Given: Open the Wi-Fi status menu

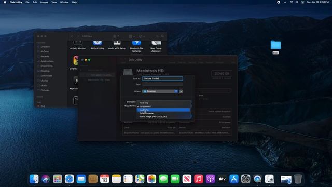Looking at the screenshot, I should point(292,2).
